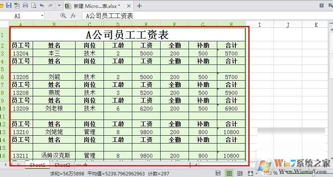This screenshot has height=177, width=333.
Task: Select row 5 header
Action: 4,69
